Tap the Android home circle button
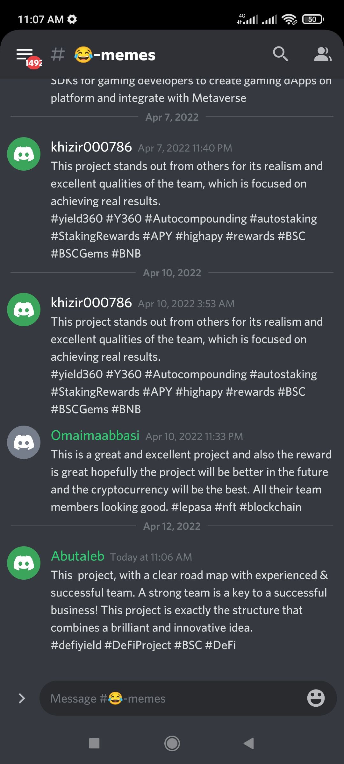Image resolution: width=344 pixels, height=764 pixels. point(172,744)
